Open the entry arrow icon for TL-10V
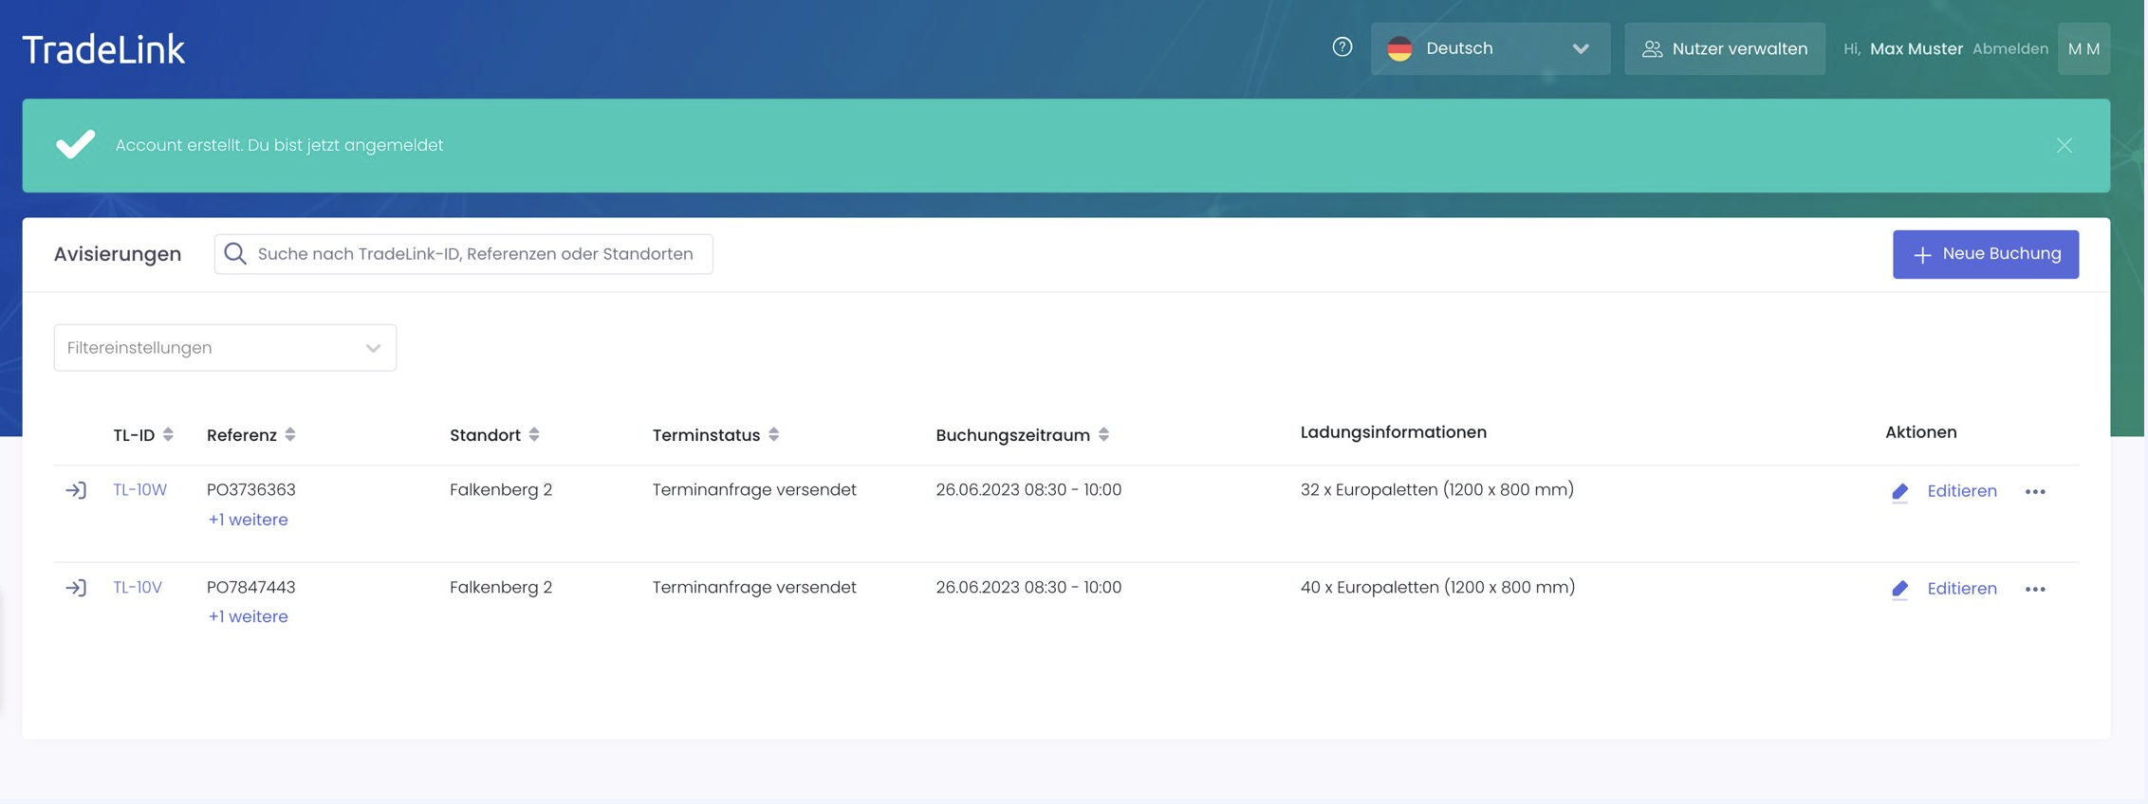Viewport: 2148px width, 804px height. coord(76,588)
